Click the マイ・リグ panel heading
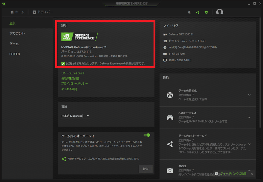 coord(171,26)
